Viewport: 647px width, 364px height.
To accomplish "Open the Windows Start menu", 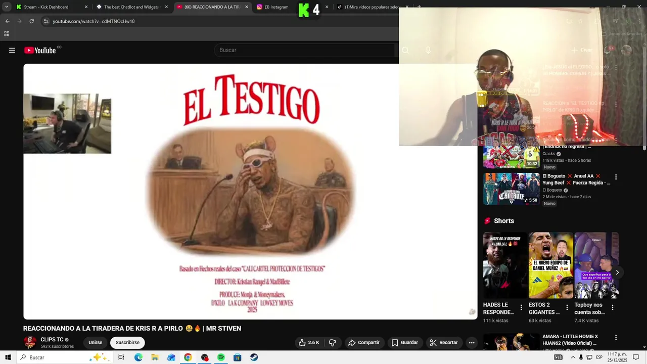I will click(8, 357).
